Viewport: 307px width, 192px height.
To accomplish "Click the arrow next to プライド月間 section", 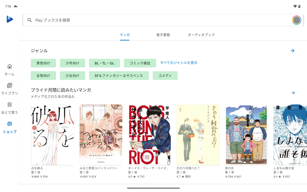I will pyautogui.click(x=293, y=93).
